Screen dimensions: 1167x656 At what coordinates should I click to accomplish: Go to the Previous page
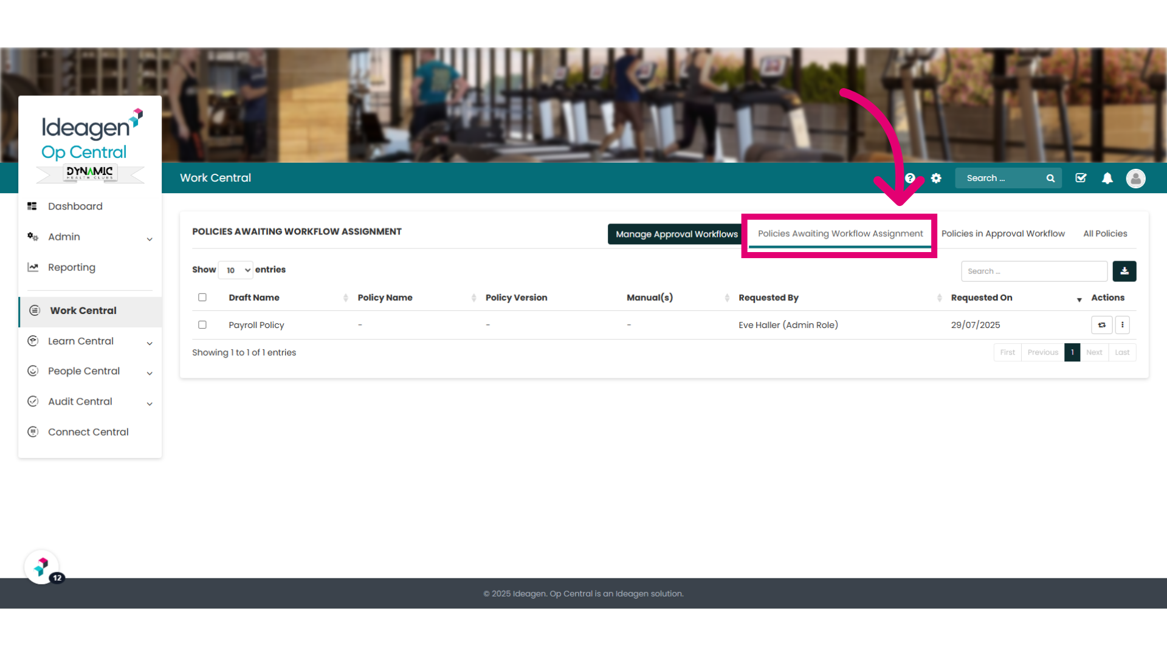[x=1042, y=352]
